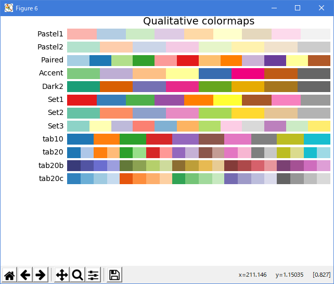Pick the dark navy first swatch in tab20b
The height and width of the screenshot is (284, 334).
74,165
